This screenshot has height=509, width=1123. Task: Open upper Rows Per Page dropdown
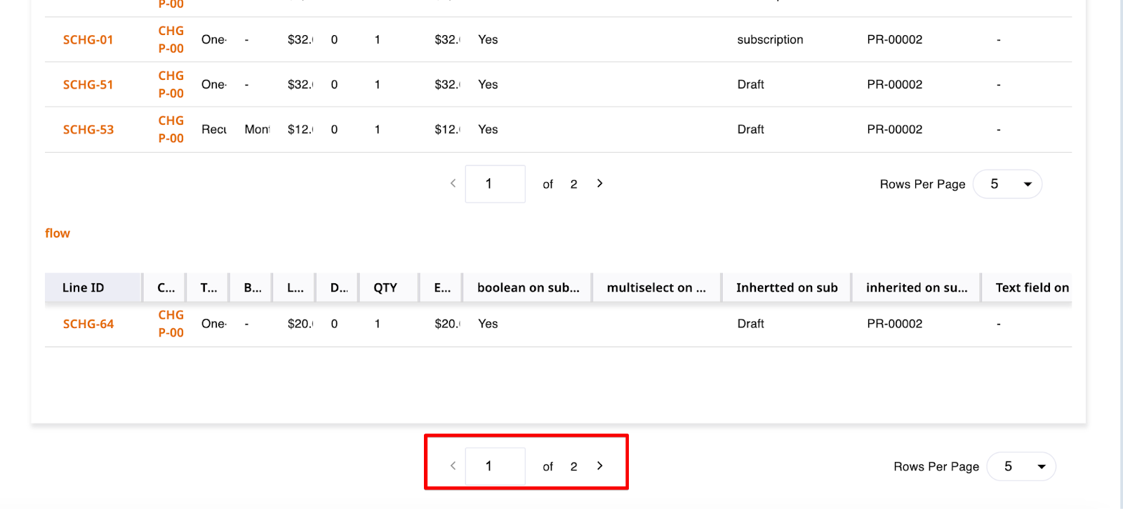[1007, 184]
